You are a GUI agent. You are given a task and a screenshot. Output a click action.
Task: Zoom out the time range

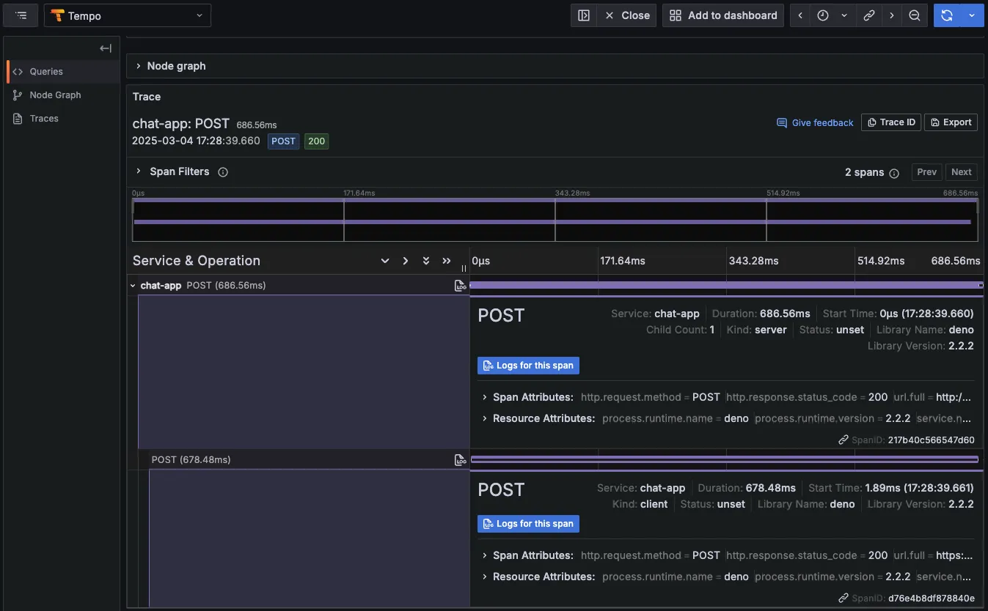click(x=915, y=15)
